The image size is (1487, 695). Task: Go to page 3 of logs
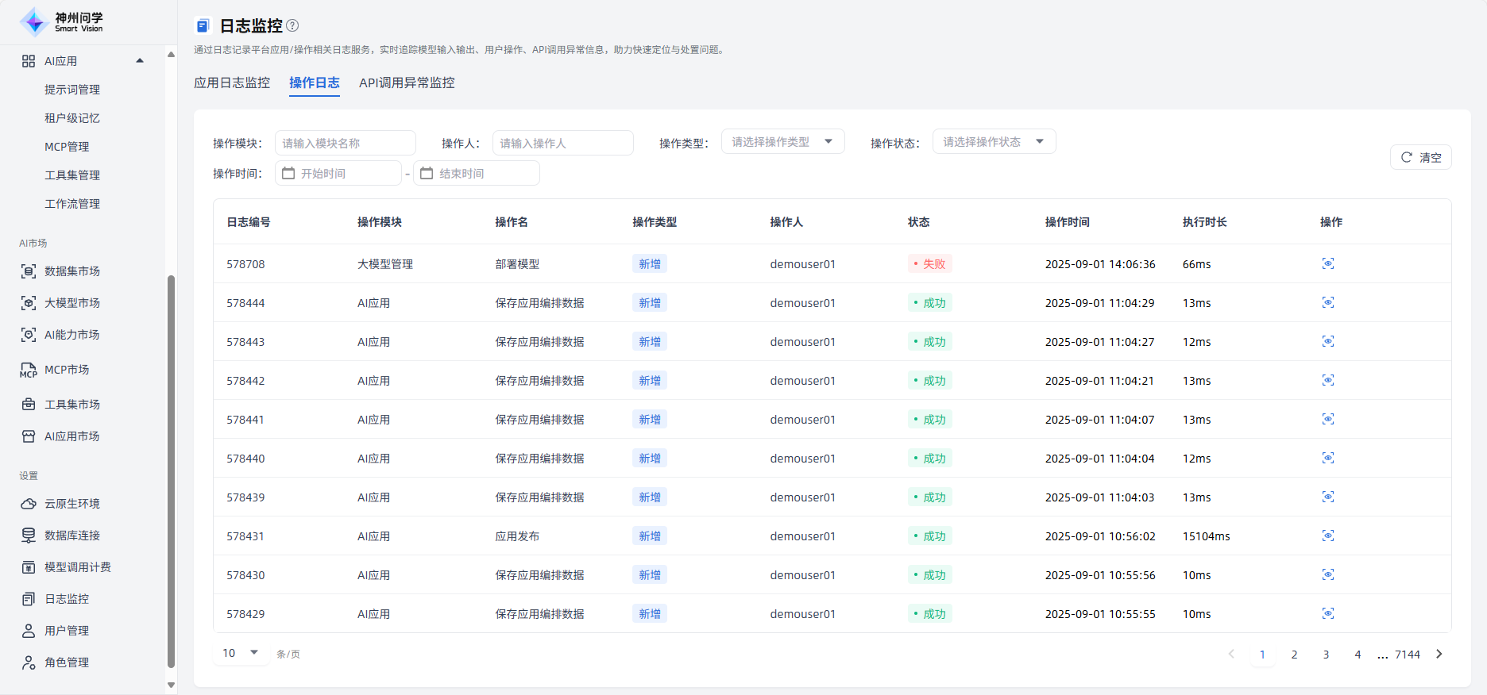pos(1326,655)
